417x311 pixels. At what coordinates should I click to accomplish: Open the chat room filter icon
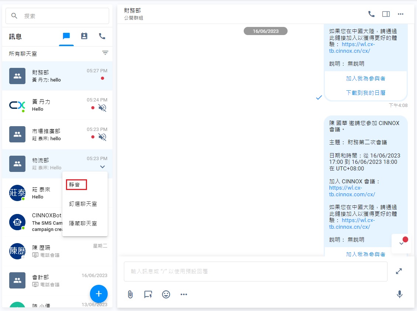pyautogui.click(x=105, y=53)
